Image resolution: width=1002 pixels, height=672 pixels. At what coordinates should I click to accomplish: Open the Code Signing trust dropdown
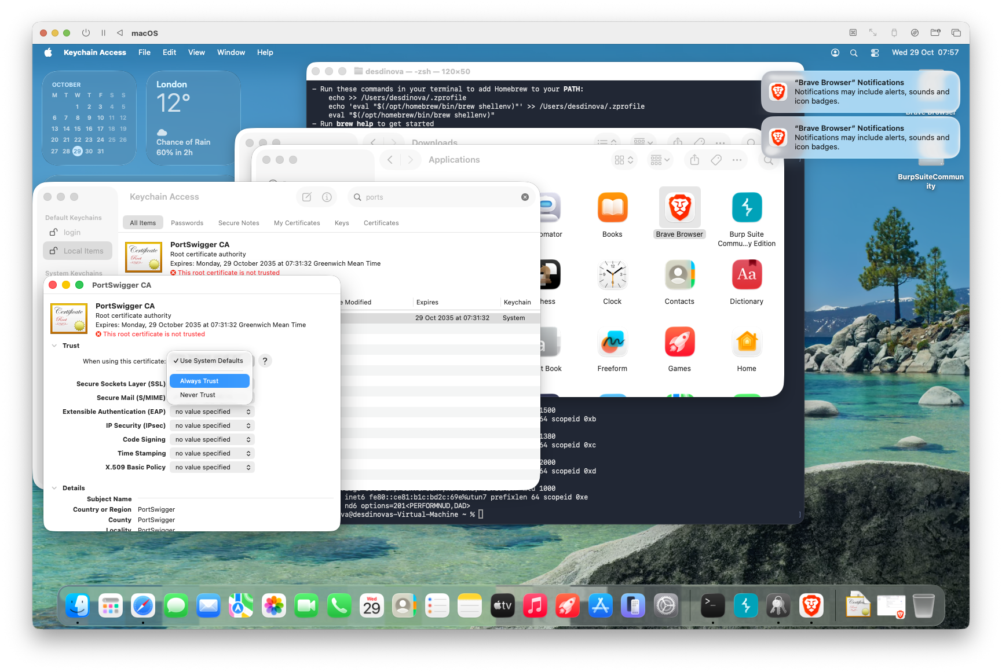(x=212, y=439)
